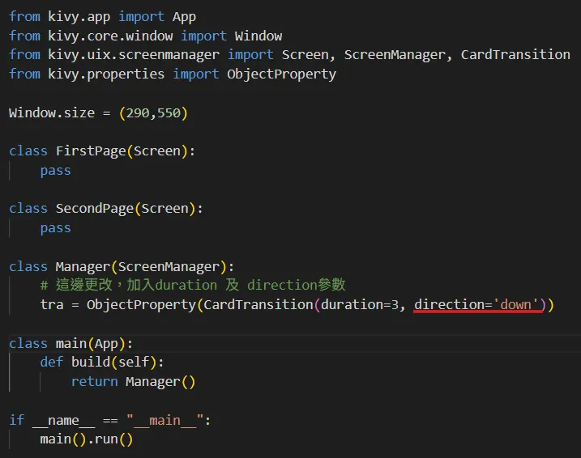Click 'return Manager()' line
This screenshot has width=581, height=458.
click(133, 381)
